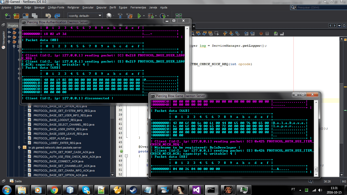Open the Run Project dropdown arrow

click(x=144, y=16)
